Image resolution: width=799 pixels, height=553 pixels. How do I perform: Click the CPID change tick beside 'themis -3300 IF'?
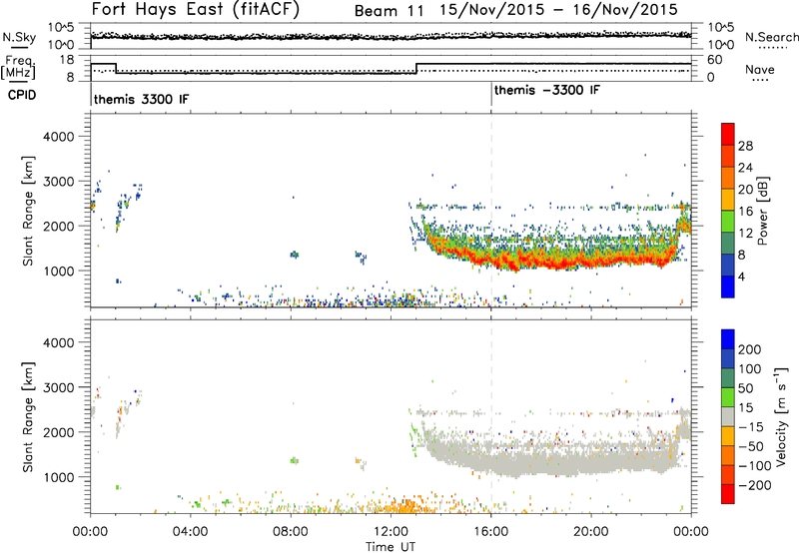[x=491, y=94]
